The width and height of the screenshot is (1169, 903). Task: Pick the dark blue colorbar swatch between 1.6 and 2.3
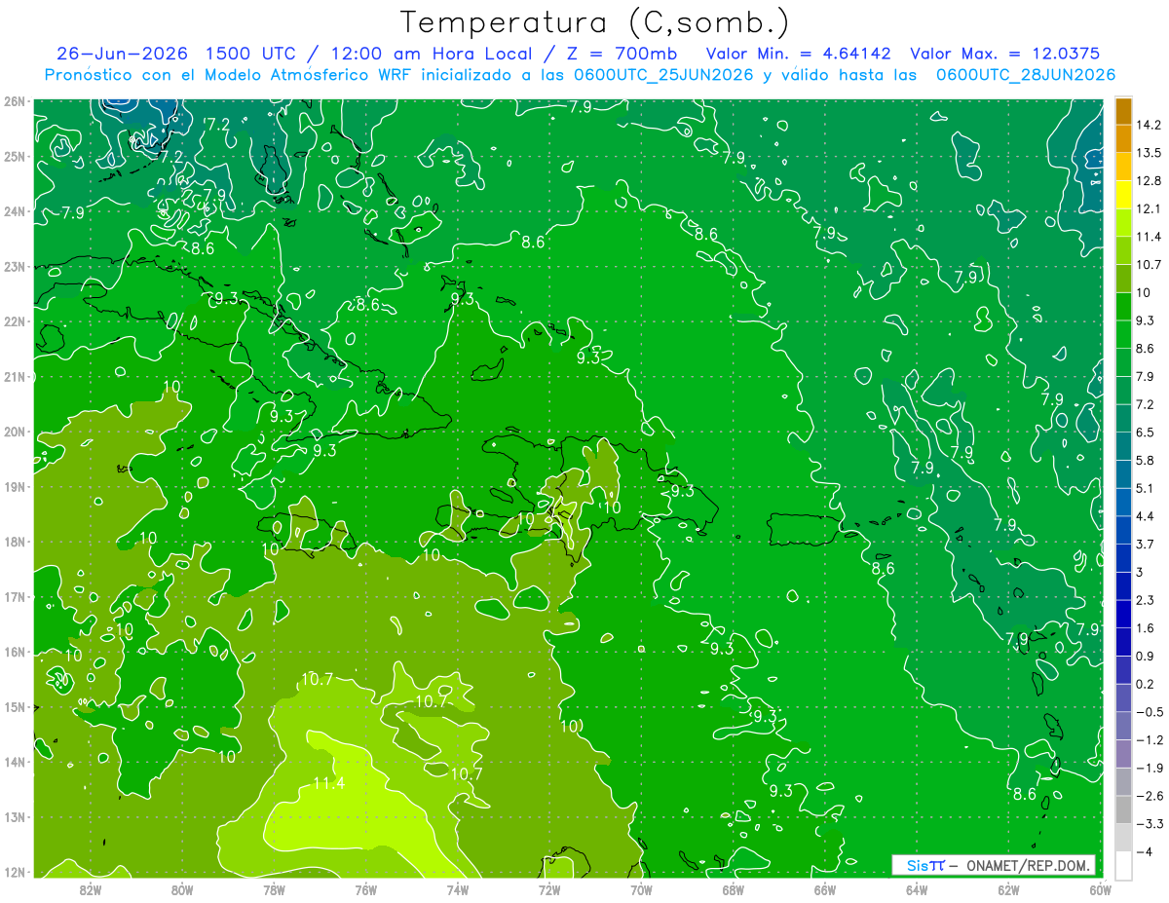(x=1124, y=614)
